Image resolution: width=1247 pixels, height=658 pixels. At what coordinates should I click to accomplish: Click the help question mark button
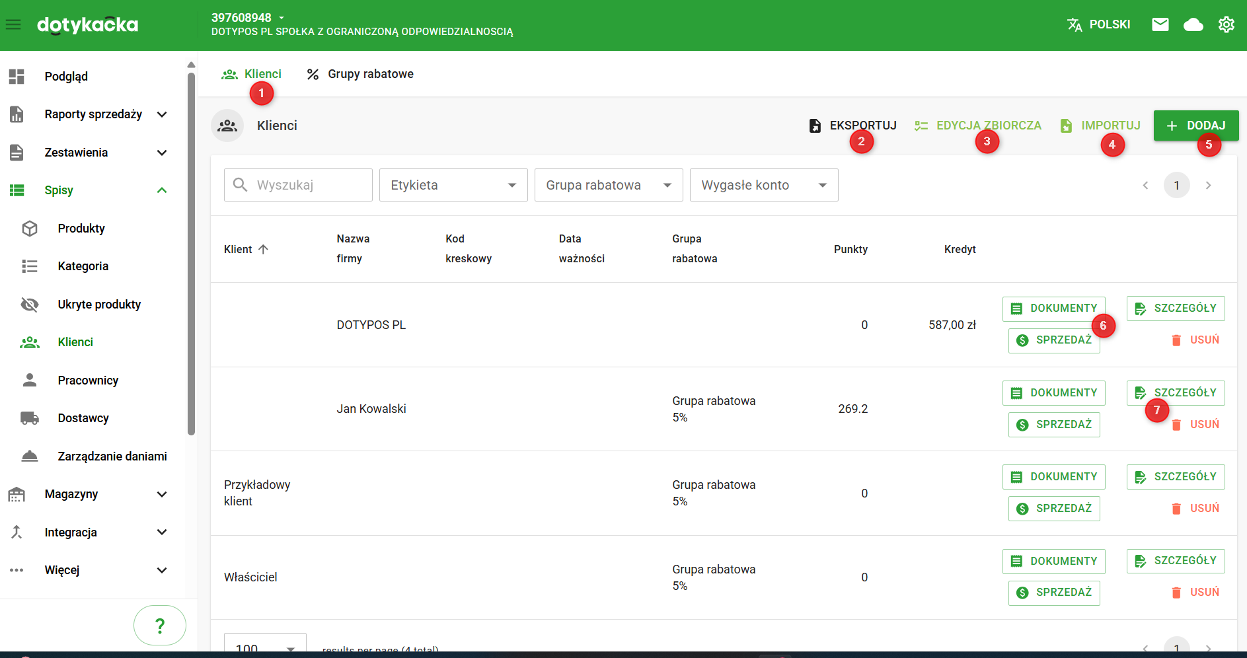click(x=159, y=625)
